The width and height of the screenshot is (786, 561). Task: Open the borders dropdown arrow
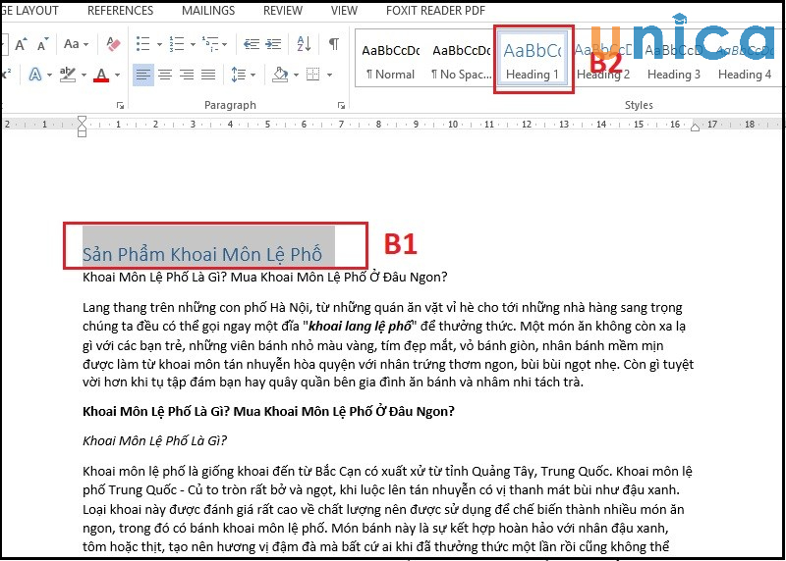click(329, 76)
